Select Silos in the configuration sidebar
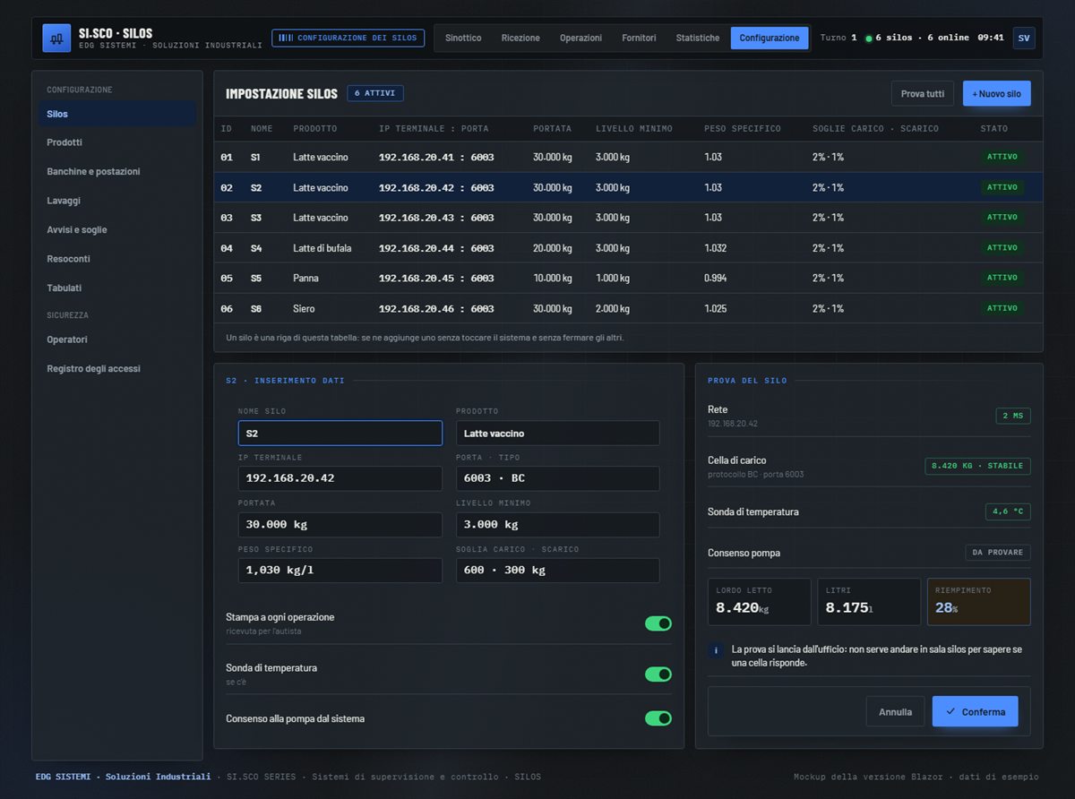 click(x=116, y=114)
